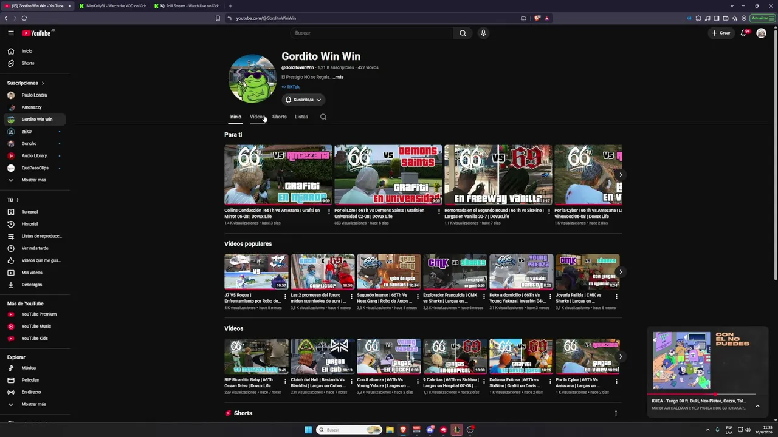Switch to the channel Listas tab
This screenshot has width=778, height=437.
click(x=301, y=117)
